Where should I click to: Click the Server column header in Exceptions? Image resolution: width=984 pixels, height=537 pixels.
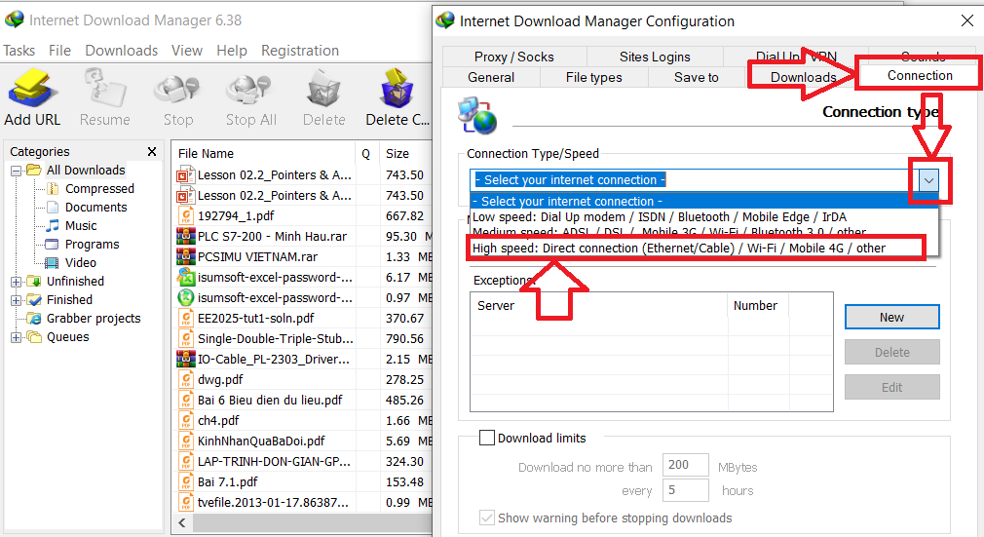coord(599,306)
